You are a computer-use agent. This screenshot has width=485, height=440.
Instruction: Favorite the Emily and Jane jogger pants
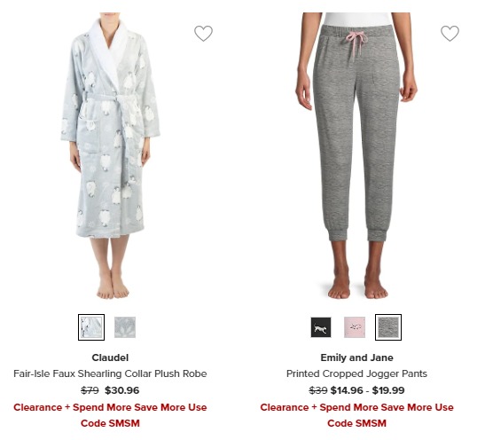pos(450,33)
